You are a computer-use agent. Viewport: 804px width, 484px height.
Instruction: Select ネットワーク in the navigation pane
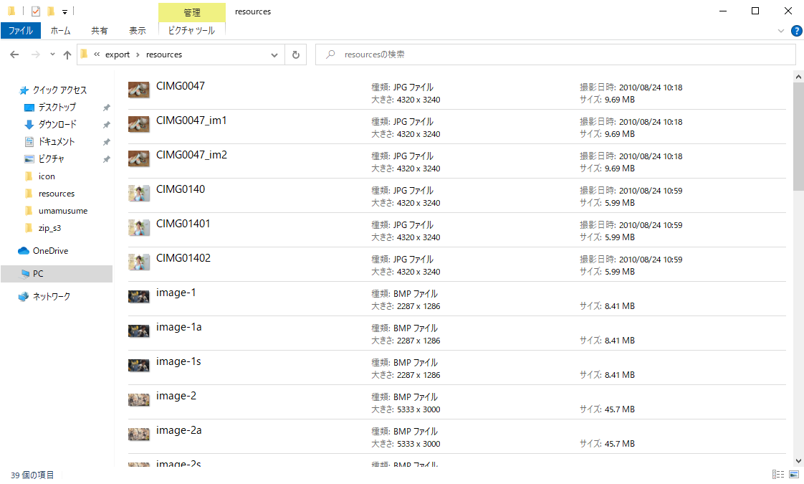pos(52,296)
